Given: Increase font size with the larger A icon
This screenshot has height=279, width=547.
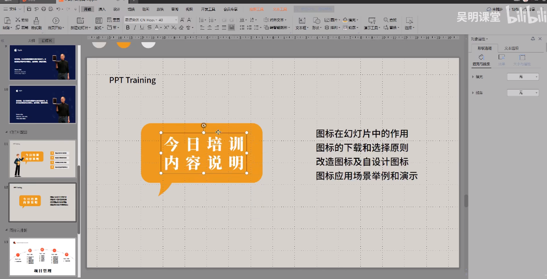Looking at the screenshot, I should (182, 20).
